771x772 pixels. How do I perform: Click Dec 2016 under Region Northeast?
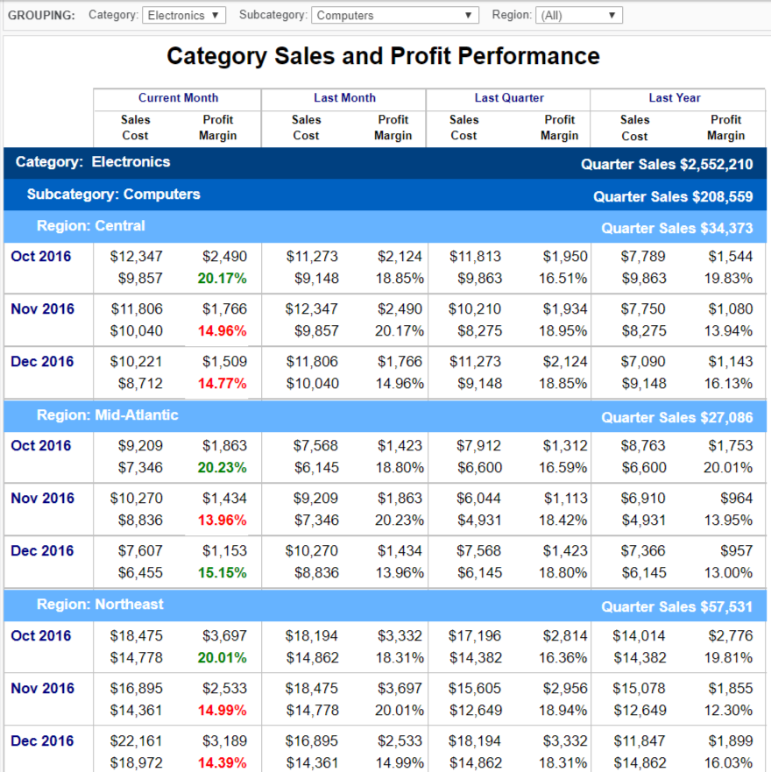pos(42,741)
